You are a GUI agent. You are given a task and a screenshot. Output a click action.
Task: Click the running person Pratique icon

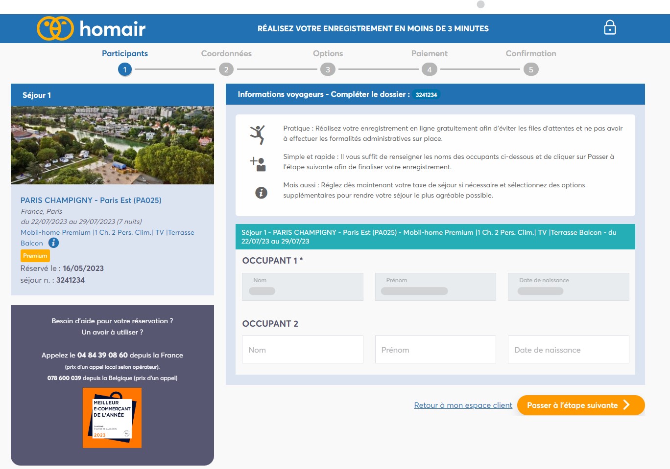coord(258,134)
